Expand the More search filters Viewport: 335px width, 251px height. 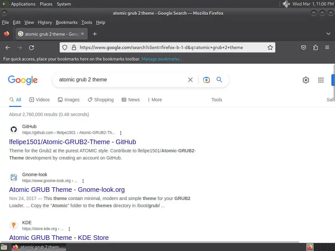pos(155,100)
